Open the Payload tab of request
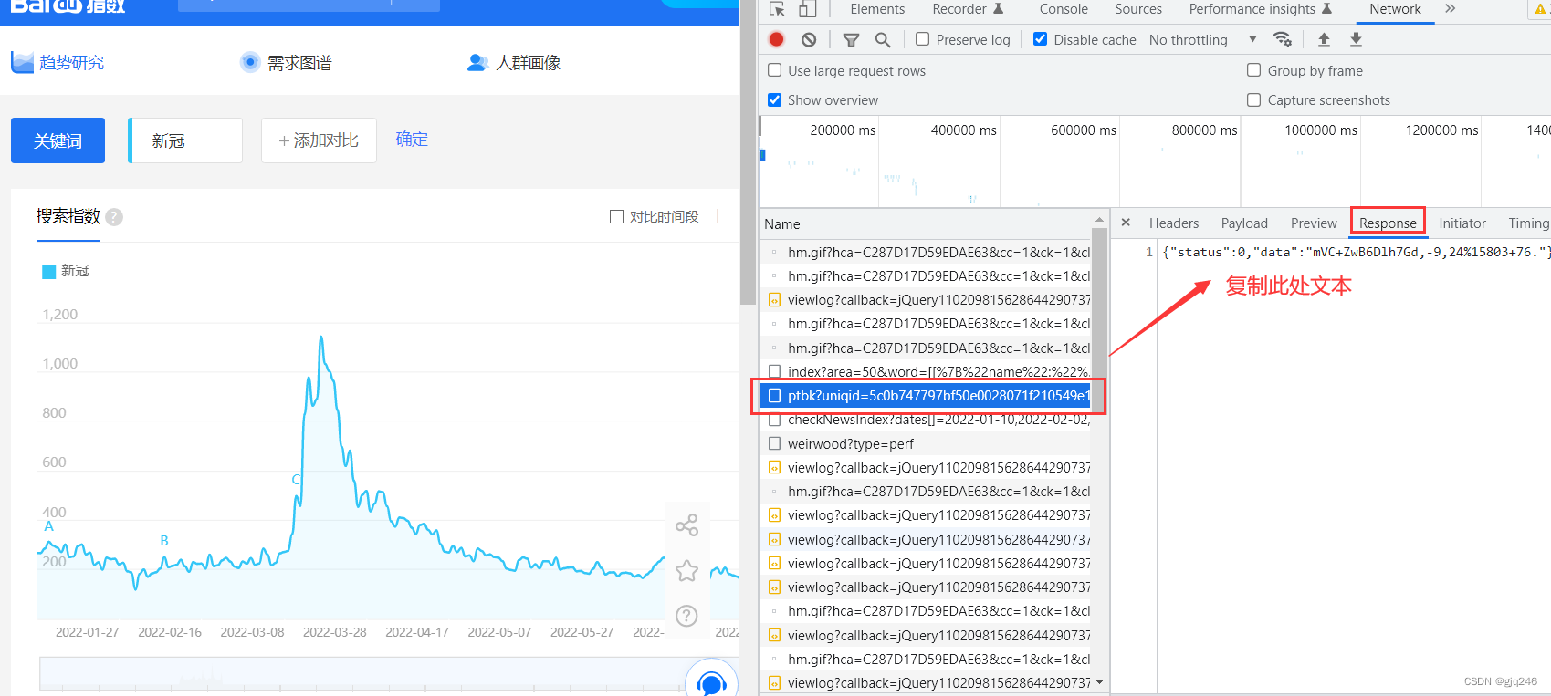The width and height of the screenshot is (1551, 696). [1244, 223]
